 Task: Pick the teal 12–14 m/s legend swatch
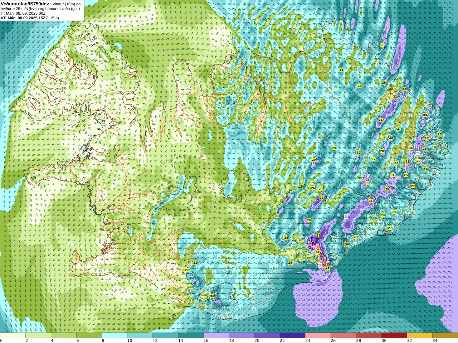tap(165, 335)
